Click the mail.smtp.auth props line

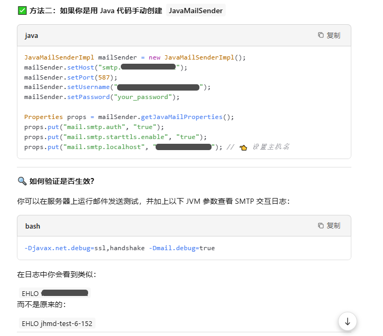pyautogui.click(x=94, y=127)
